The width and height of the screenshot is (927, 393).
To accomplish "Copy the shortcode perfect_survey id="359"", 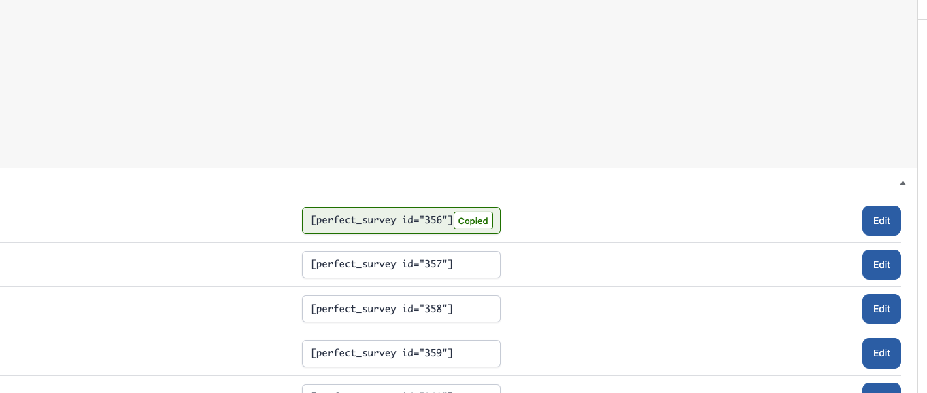I will tap(401, 353).
